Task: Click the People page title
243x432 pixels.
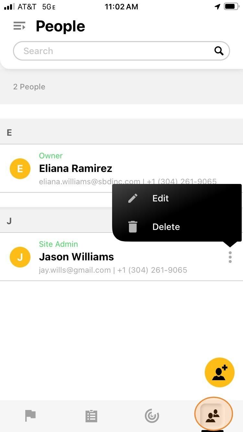Action: (x=60, y=26)
